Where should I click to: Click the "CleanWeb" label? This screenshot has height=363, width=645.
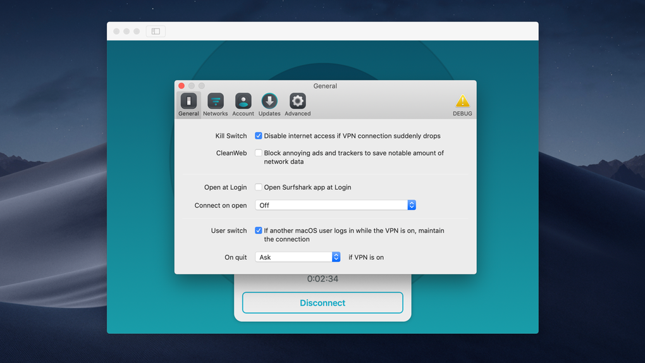(x=231, y=153)
